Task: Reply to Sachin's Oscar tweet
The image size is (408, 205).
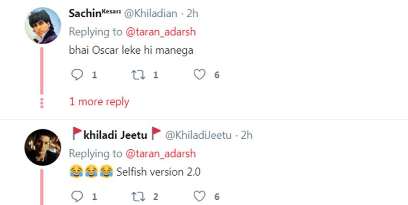Action: [x=77, y=74]
